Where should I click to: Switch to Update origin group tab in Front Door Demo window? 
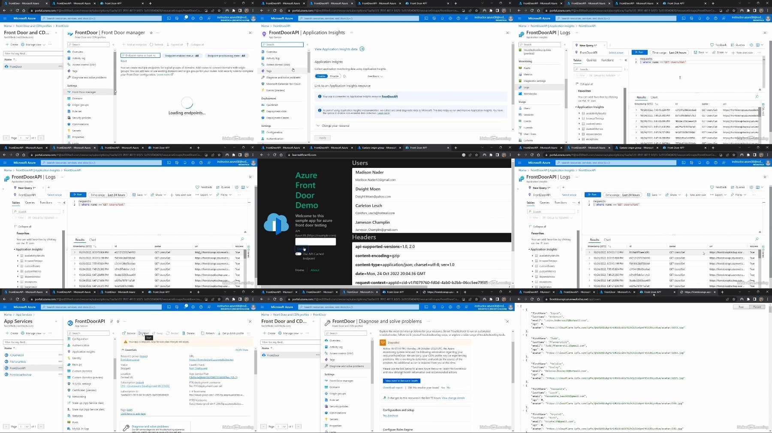(379, 148)
